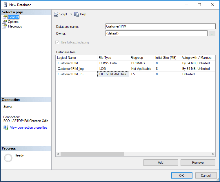Click initial size in Customer1PIM row
220x182 pixels.
[x=167, y=63]
